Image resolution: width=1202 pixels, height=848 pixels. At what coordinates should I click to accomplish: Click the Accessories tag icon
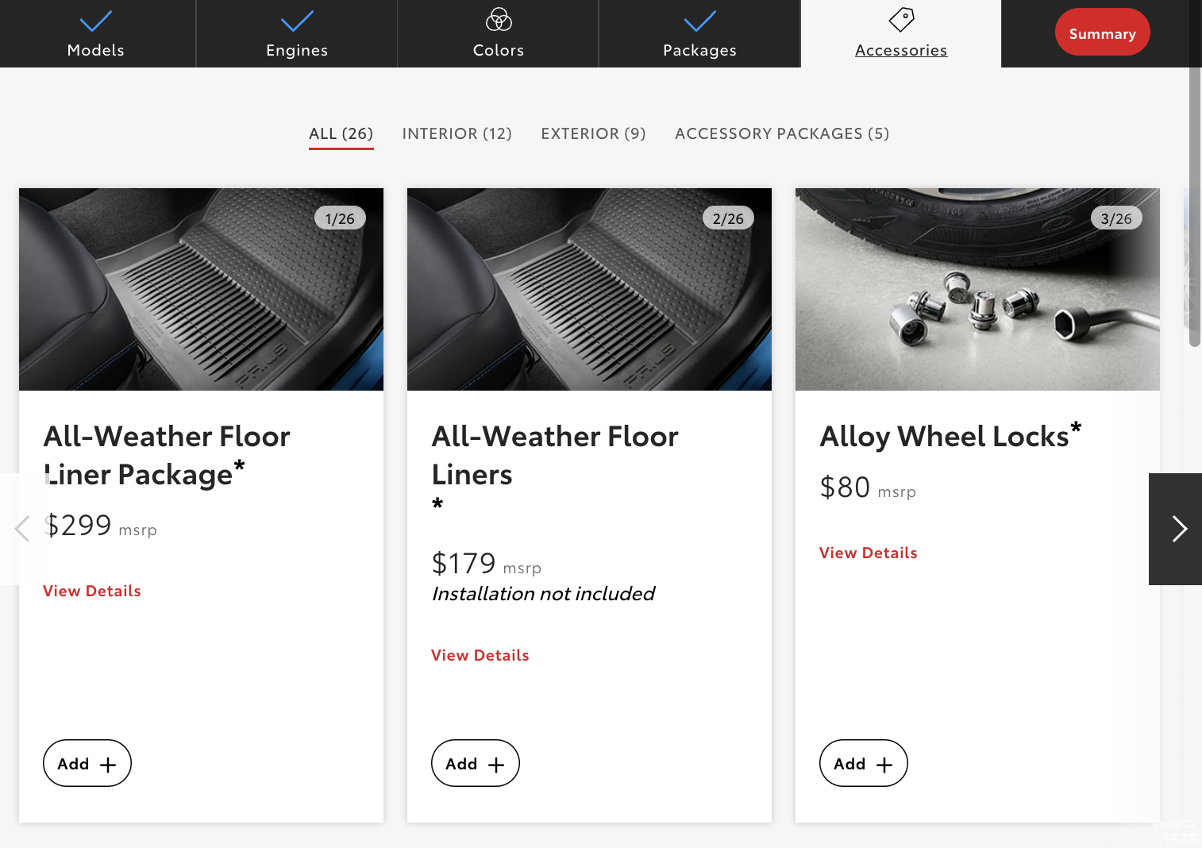[901, 20]
